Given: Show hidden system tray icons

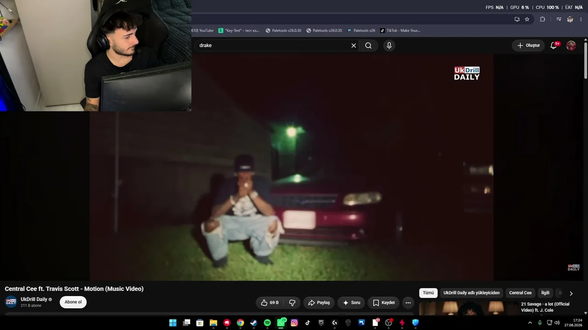Looking at the screenshot, I should click(530, 323).
